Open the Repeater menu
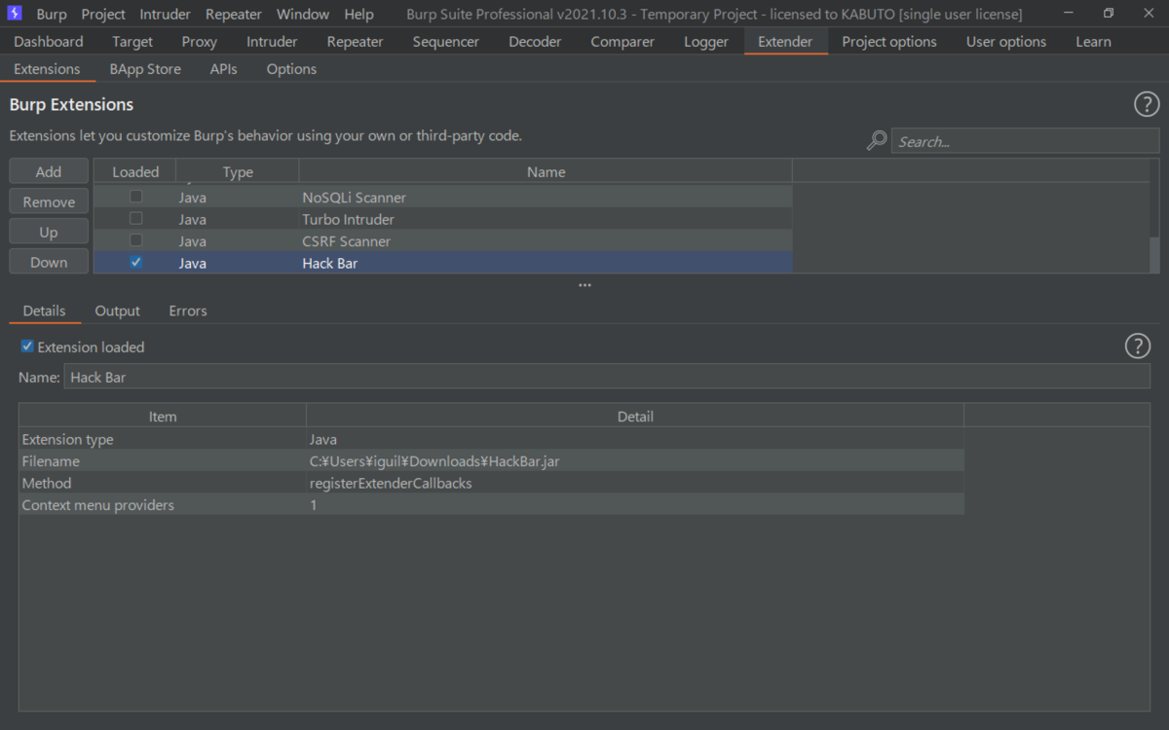This screenshot has height=730, width=1169. pos(234,15)
